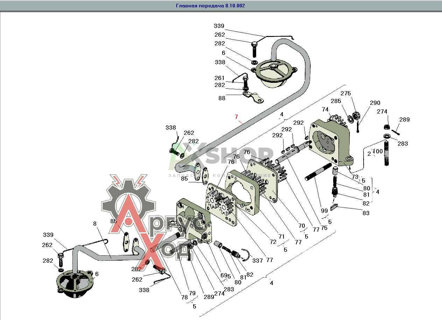
Task: Click the red part number 7 label
Action: click(x=236, y=116)
